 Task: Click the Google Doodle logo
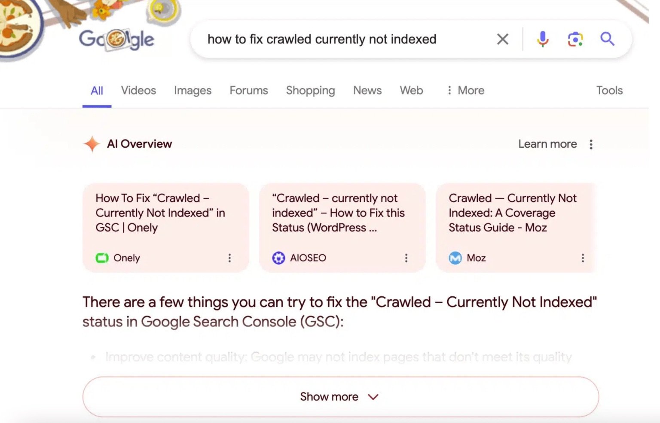pyautogui.click(x=116, y=39)
